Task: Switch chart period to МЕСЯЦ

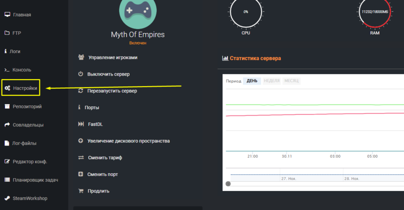Action: click(x=291, y=81)
